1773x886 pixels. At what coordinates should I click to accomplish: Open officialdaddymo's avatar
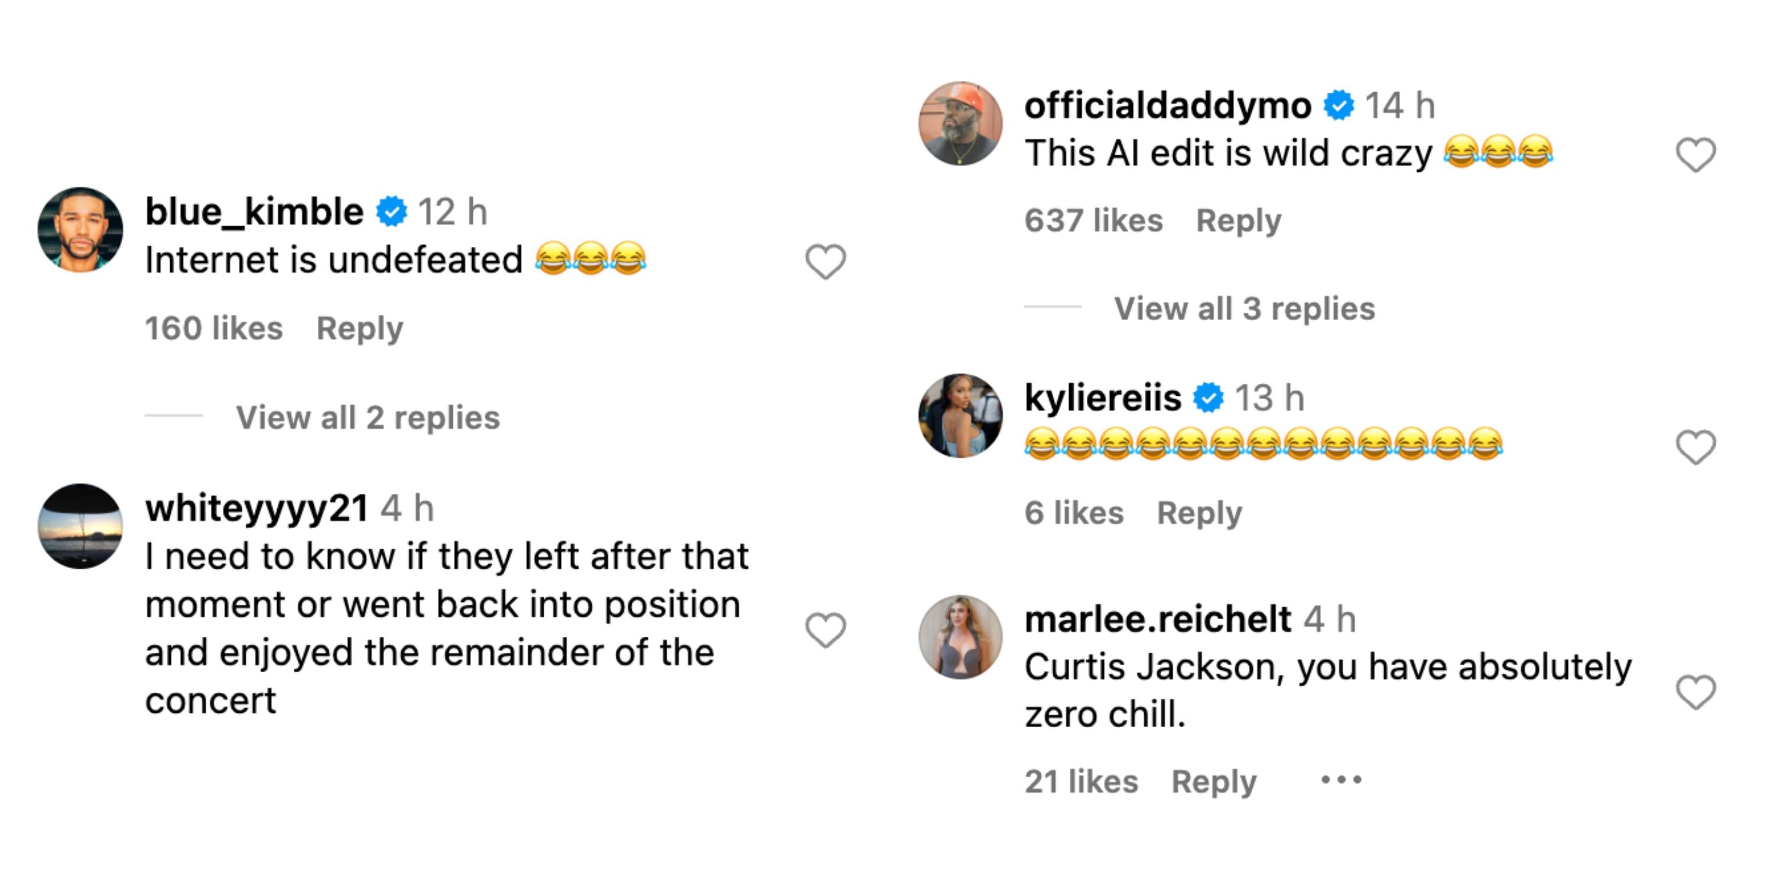[960, 124]
